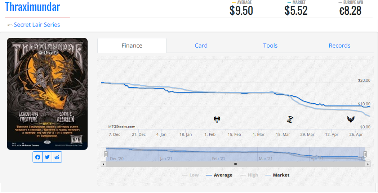This screenshot has width=378, height=193.
Task: Share card on Facebook
Action: (38, 157)
